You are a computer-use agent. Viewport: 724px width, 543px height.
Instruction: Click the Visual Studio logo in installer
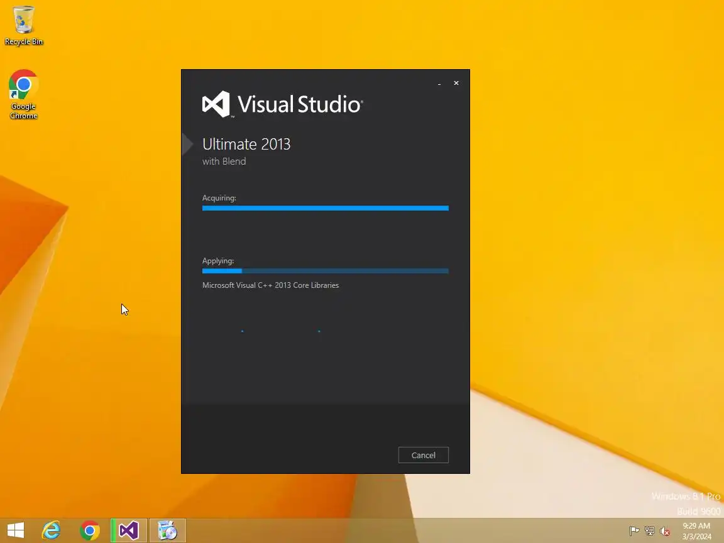tap(283, 104)
